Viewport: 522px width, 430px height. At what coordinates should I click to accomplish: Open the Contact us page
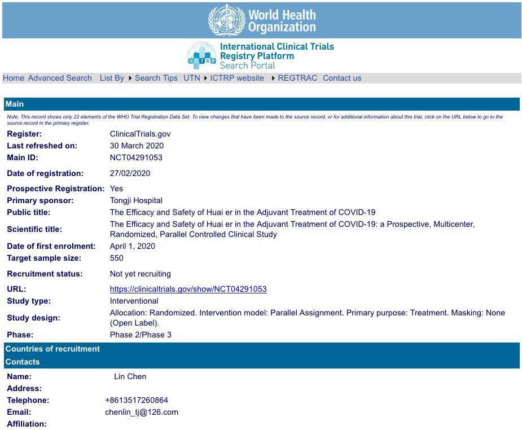click(x=342, y=78)
